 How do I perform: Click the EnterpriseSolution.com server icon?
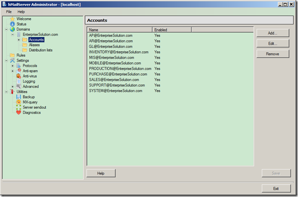(19, 35)
